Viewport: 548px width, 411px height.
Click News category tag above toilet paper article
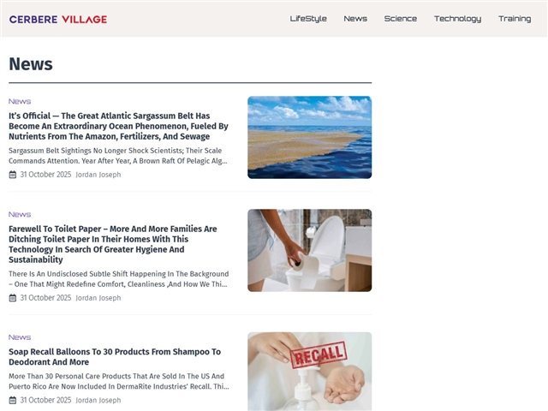tap(20, 214)
